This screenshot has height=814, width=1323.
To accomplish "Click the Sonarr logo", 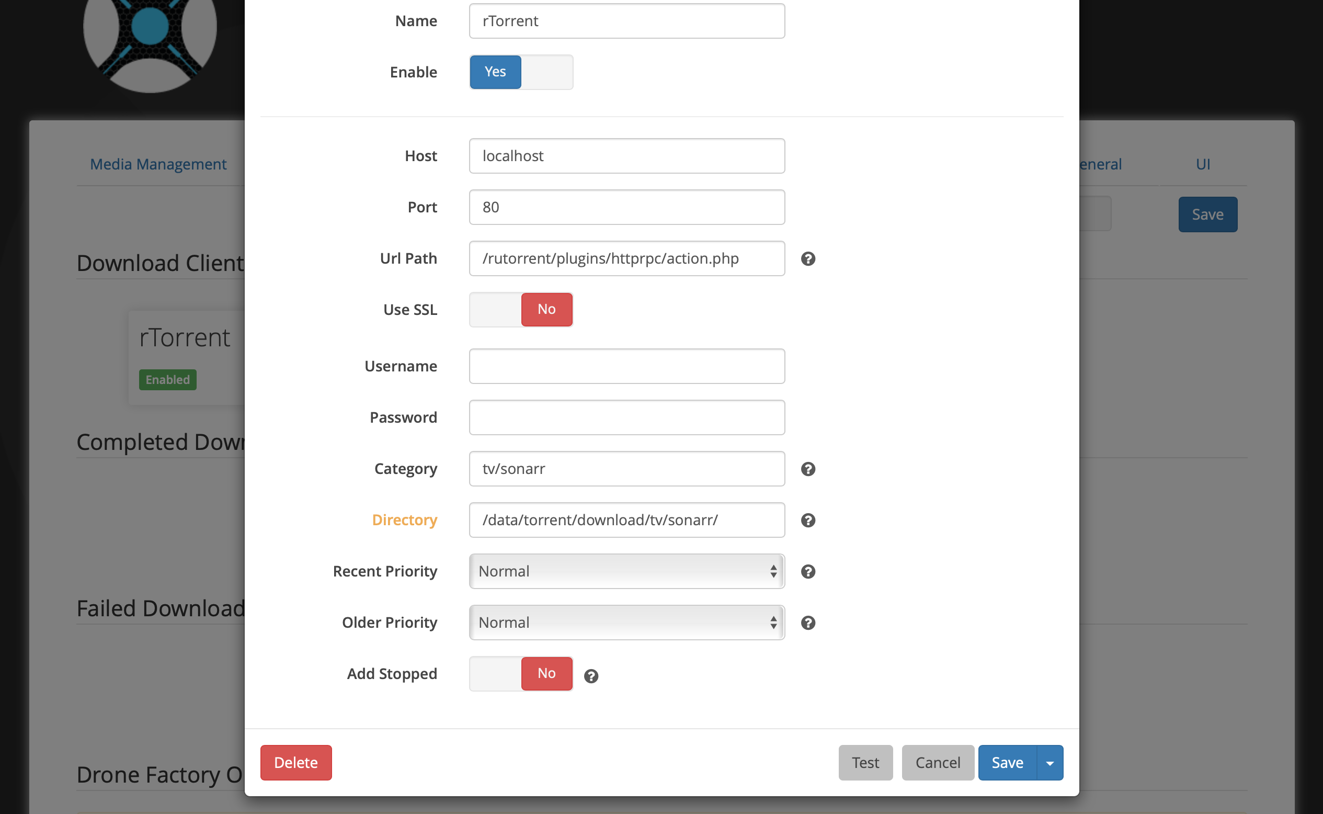I will tap(150, 32).
